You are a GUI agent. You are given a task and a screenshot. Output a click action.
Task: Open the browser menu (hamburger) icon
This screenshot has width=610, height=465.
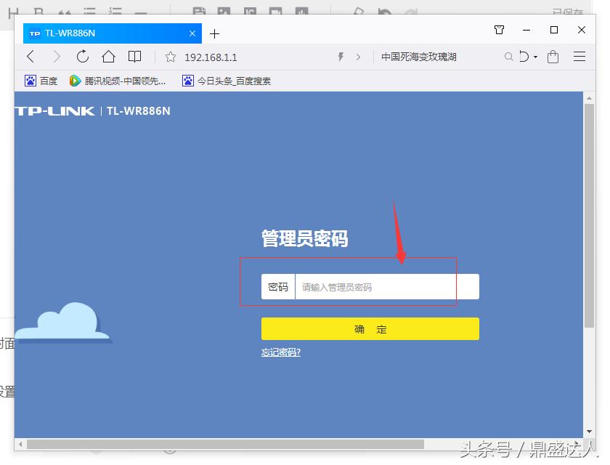[x=579, y=57]
